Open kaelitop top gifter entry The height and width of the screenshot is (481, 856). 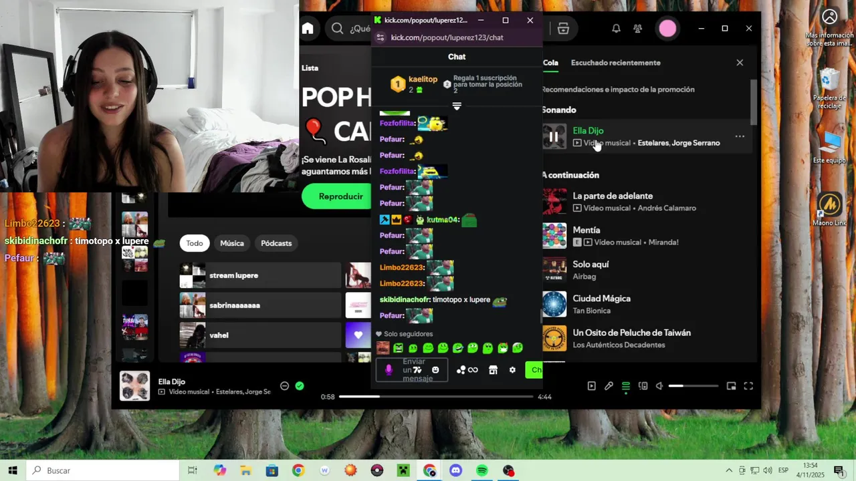tap(414, 84)
